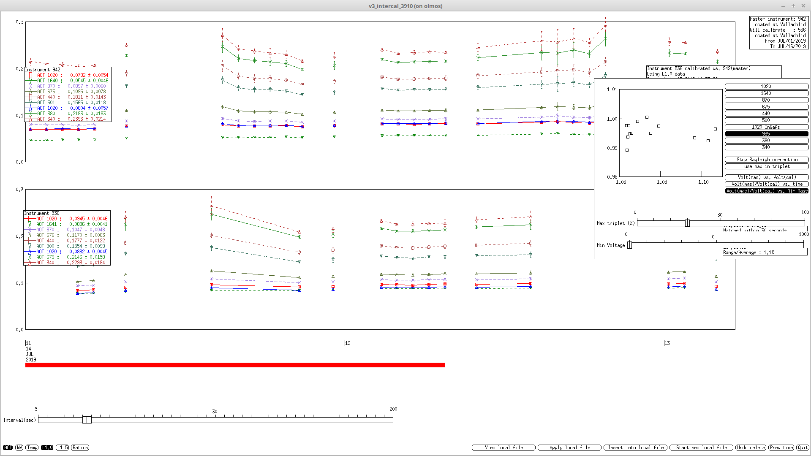Click 'Instrument 536 calibrated vs. 942(master)' text
This screenshot has height=456, width=811.
coord(699,68)
